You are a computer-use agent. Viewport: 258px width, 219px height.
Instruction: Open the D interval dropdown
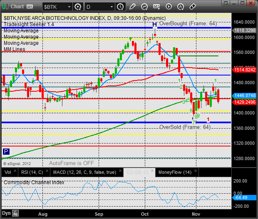[112, 7]
